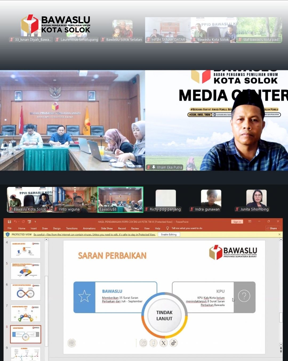Switch to the Home ribbon tab
The width and height of the screenshot is (288, 361).
click(22, 228)
